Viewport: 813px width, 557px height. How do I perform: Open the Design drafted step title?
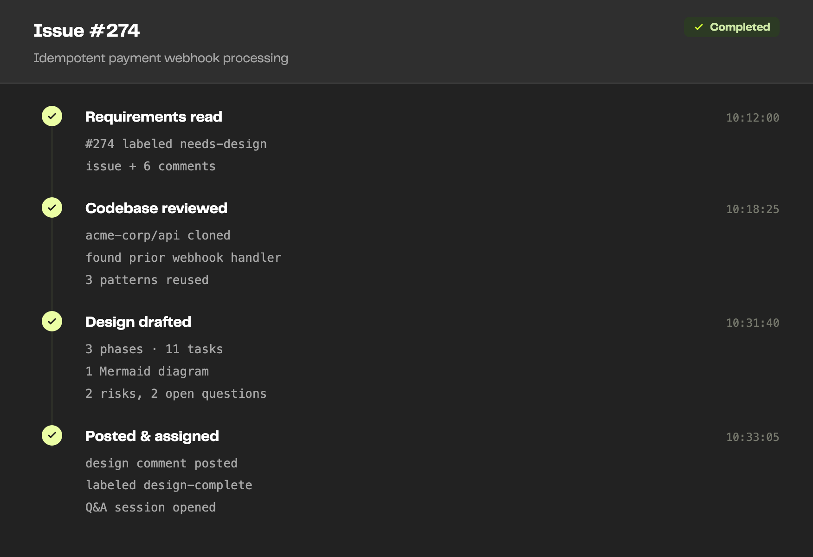point(138,322)
